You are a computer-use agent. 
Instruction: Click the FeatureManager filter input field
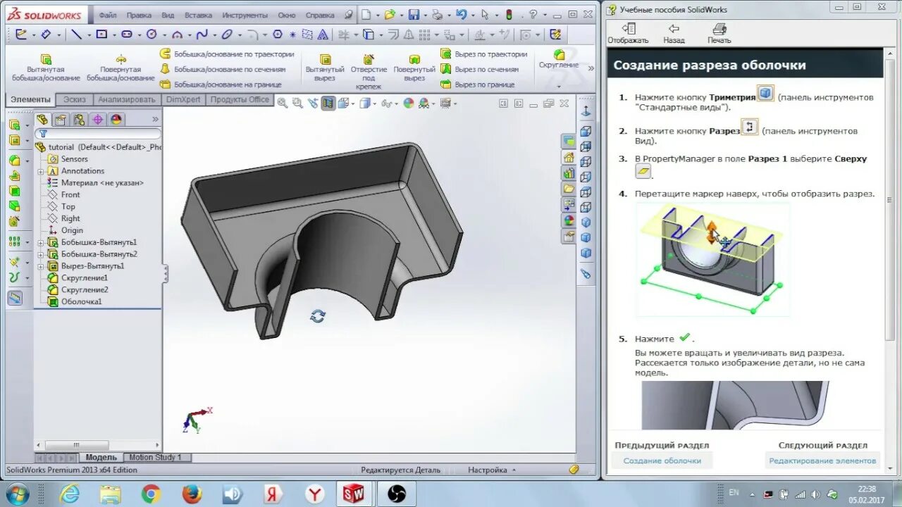98,134
